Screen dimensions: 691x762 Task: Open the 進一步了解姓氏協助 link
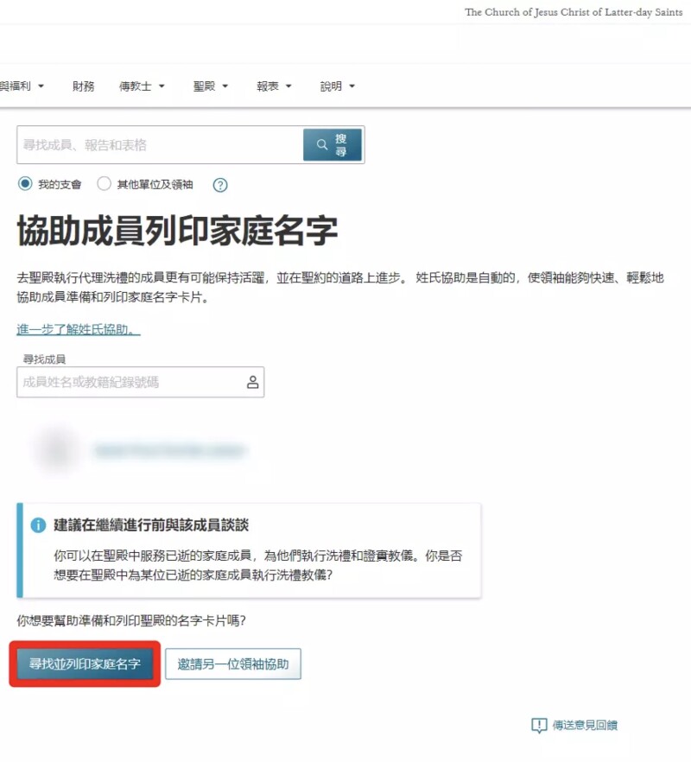(x=79, y=329)
